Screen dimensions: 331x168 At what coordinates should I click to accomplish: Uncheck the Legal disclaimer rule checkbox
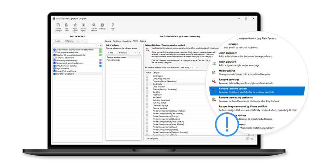tap(55, 68)
